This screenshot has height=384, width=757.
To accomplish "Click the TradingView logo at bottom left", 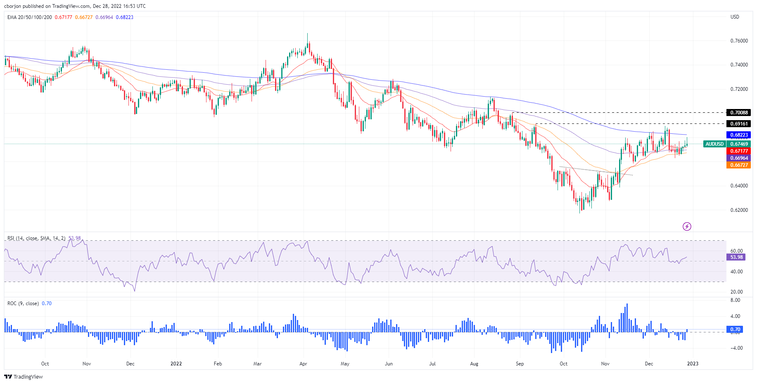I will click(x=24, y=377).
